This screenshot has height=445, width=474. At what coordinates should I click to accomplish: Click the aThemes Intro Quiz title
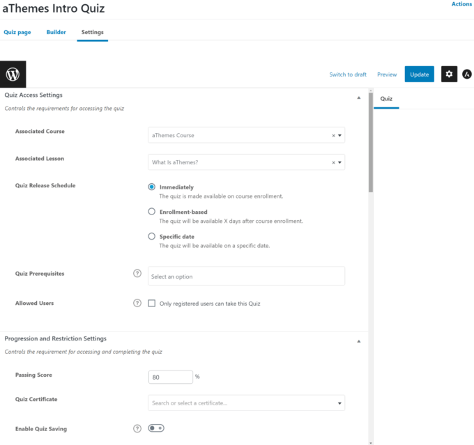pos(54,8)
